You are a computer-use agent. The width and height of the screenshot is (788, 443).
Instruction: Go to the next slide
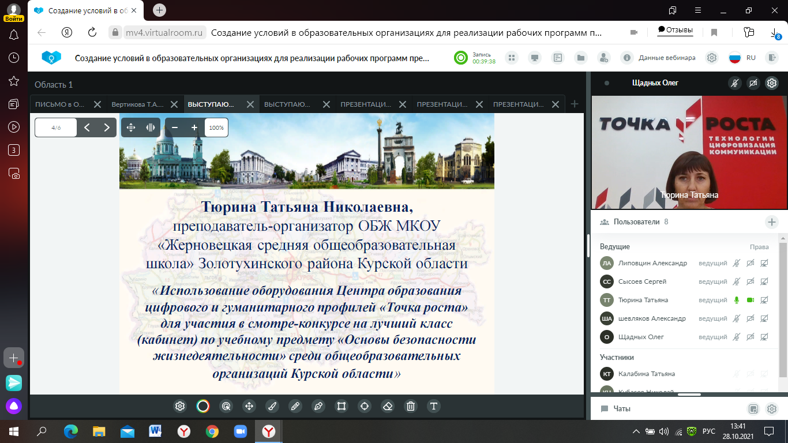point(106,127)
